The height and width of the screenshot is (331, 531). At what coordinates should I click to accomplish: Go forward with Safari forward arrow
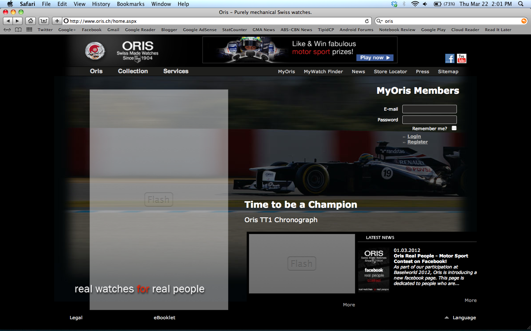pyautogui.click(x=17, y=21)
